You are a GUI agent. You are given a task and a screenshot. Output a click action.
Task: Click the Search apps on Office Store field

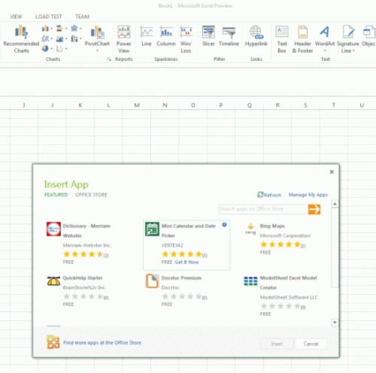coord(263,209)
